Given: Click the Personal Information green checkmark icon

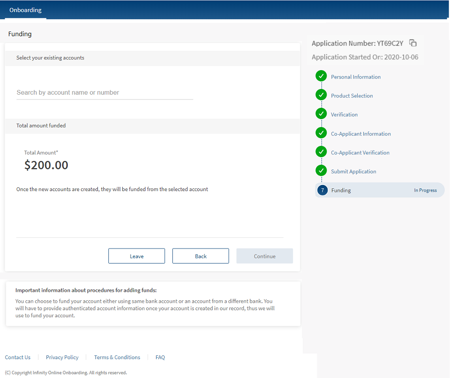Looking at the screenshot, I should (321, 76).
